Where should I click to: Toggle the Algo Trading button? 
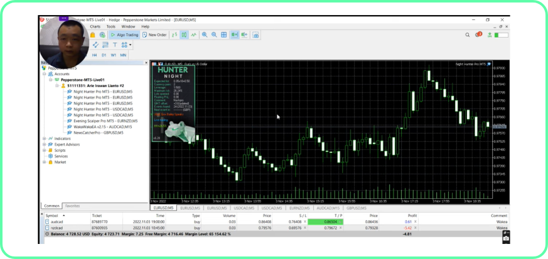point(125,35)
